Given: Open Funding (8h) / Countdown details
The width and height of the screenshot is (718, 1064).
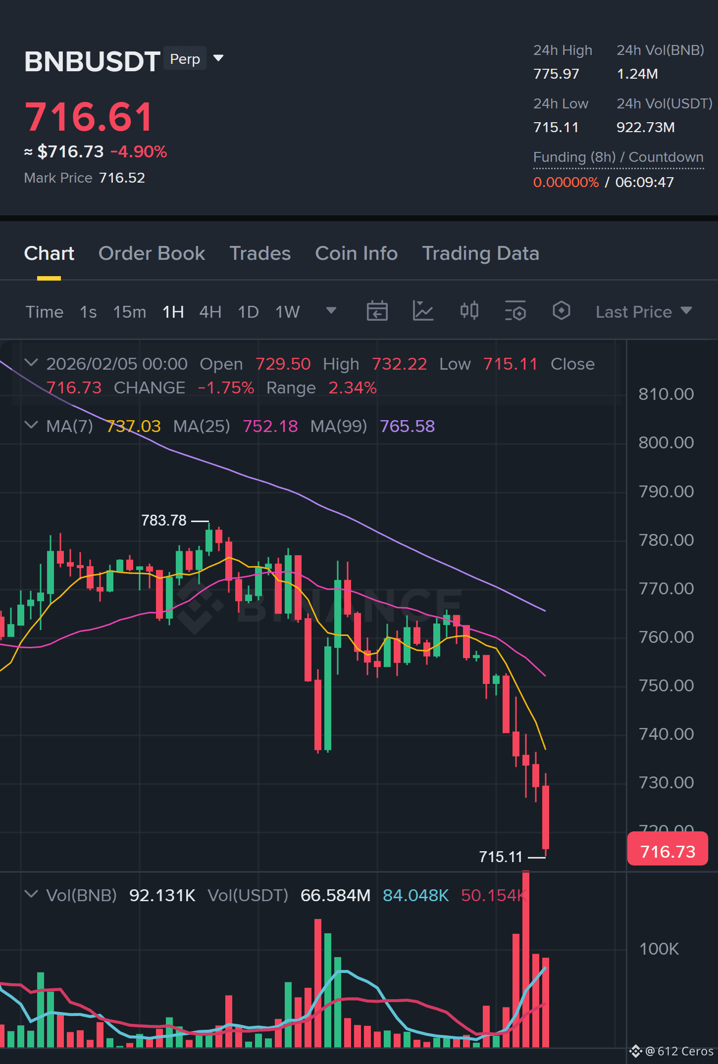Looking at the screenshot, I should coord(618,157).
